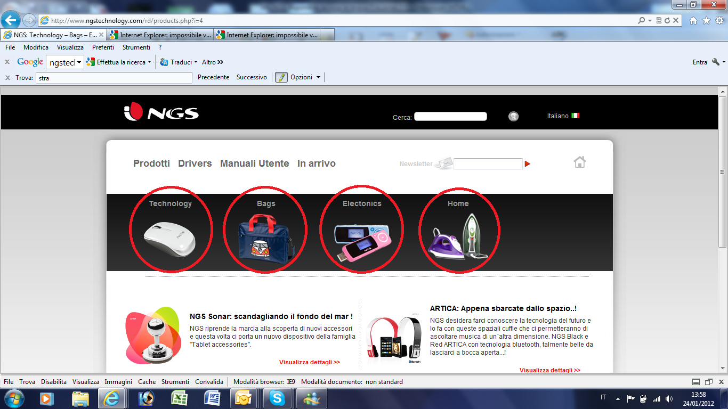The width and height of the screenshot is (728, 409).
Task: Click the Traduci translate icon
Action: (164, 62)
